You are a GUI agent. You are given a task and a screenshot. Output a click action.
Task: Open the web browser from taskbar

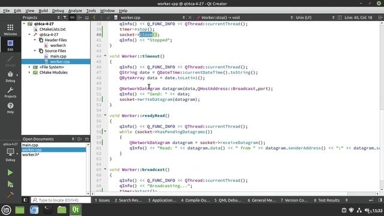[34, 210]
